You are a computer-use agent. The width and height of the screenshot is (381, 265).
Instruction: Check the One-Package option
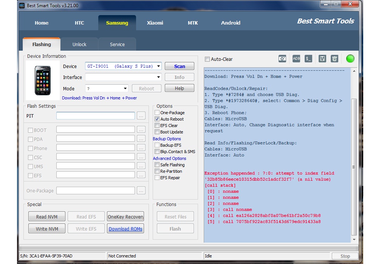click(x=157, y=113)
